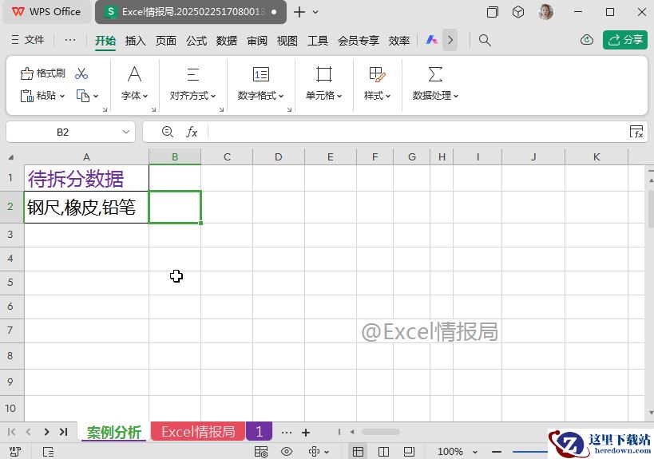Click the Format Painter (格式刷) icon

tap(26, 73)
